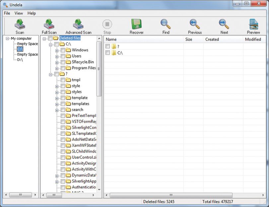
Task: Go to Previous result
Action: click(x=195, y=26)
